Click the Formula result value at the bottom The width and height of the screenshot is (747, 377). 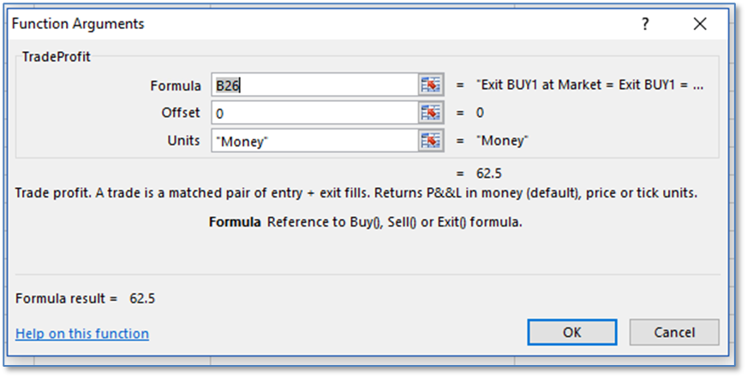point(142,298)
